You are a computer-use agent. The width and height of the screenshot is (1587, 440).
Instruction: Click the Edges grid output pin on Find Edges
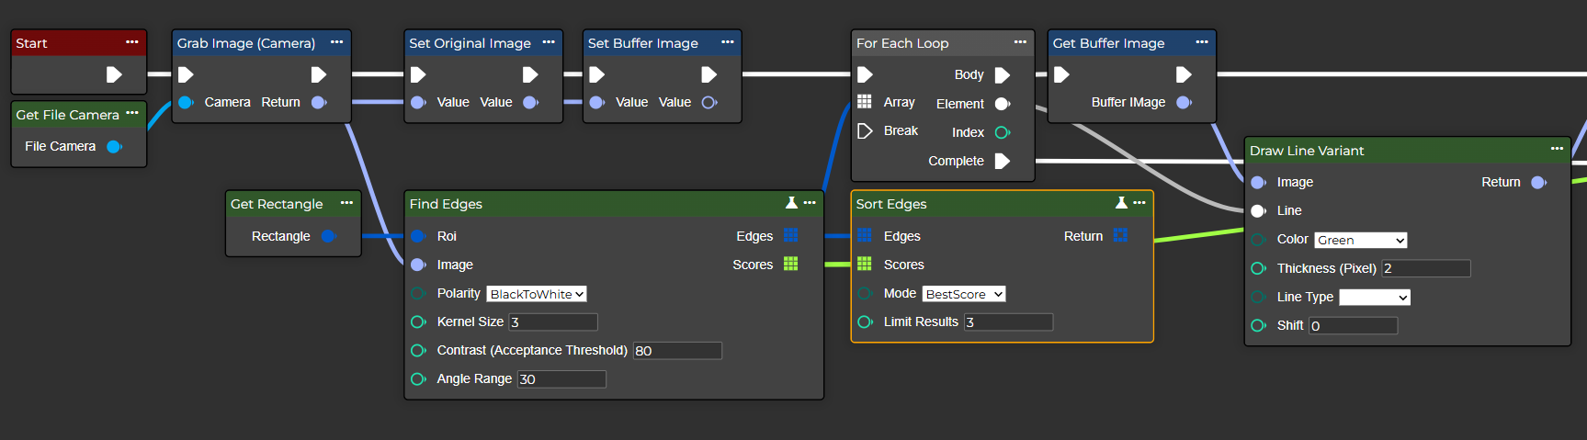tap(790, 236)
